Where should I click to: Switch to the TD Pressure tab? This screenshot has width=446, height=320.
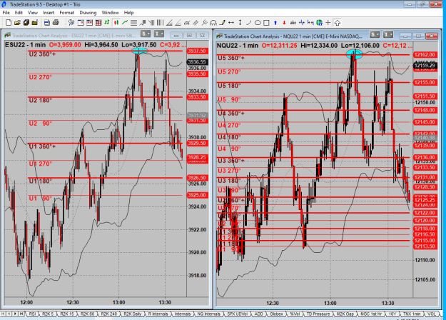[x=318, y=314]
